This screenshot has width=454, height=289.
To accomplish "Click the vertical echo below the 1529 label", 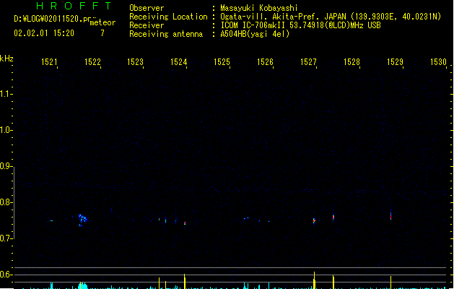I will (x=391, y=215).
